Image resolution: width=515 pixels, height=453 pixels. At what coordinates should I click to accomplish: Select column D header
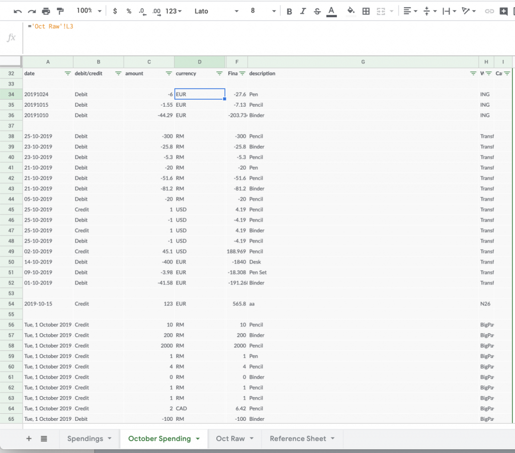tap(200, 62)
